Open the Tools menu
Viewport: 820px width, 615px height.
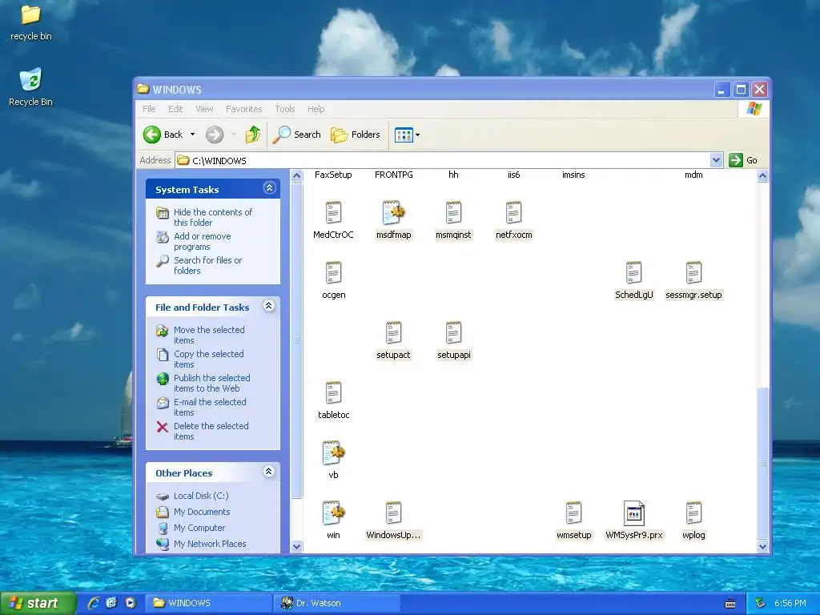[285, 109]
